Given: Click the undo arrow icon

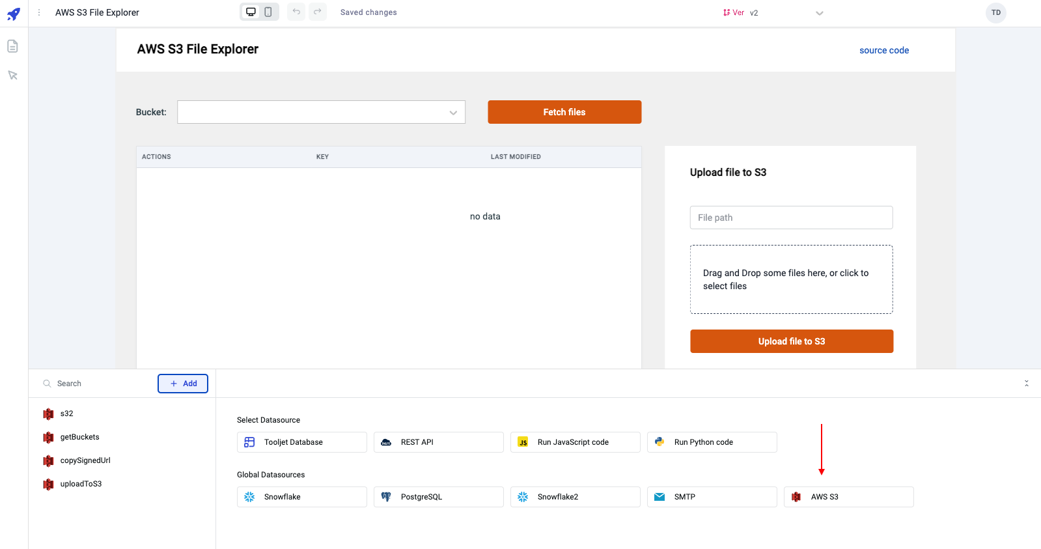Looking at the screenshot, I should tap(296, 12).
